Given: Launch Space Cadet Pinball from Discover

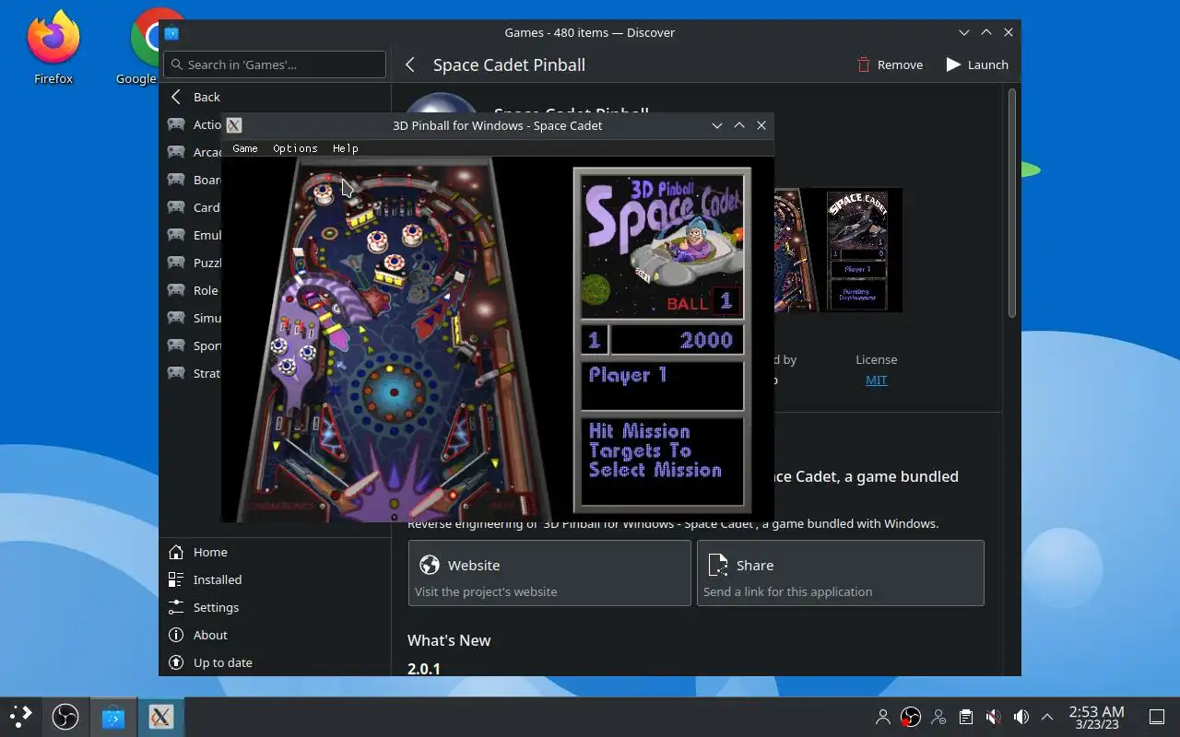Looking at the screenshot, I should (977, 64).
